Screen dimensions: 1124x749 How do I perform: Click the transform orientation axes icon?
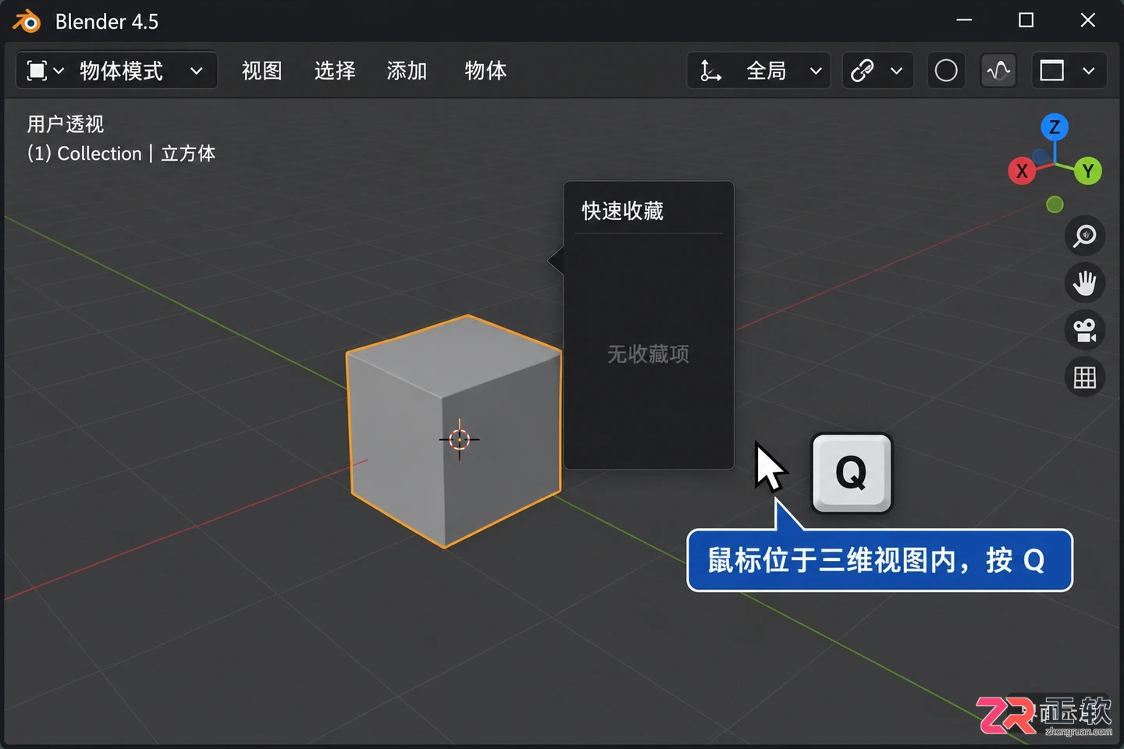tap(710, 71)
